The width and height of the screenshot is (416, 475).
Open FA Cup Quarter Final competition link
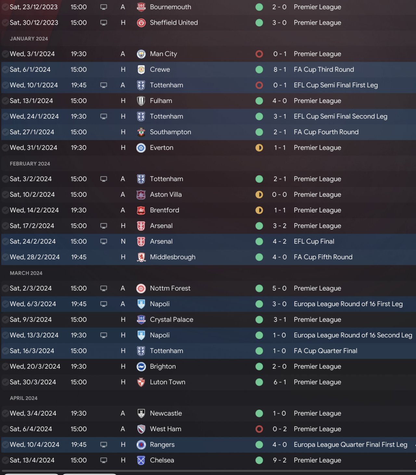pyautogui.click(x=325, y=351)
